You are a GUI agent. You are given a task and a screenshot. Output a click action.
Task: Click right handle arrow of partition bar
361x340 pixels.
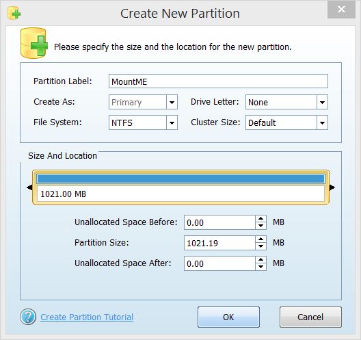tap(332, 187)
